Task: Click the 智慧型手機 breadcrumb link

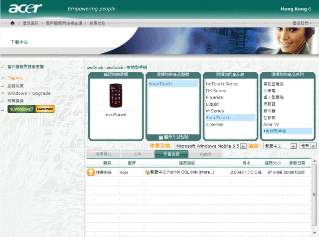Action: coord(137,67)
